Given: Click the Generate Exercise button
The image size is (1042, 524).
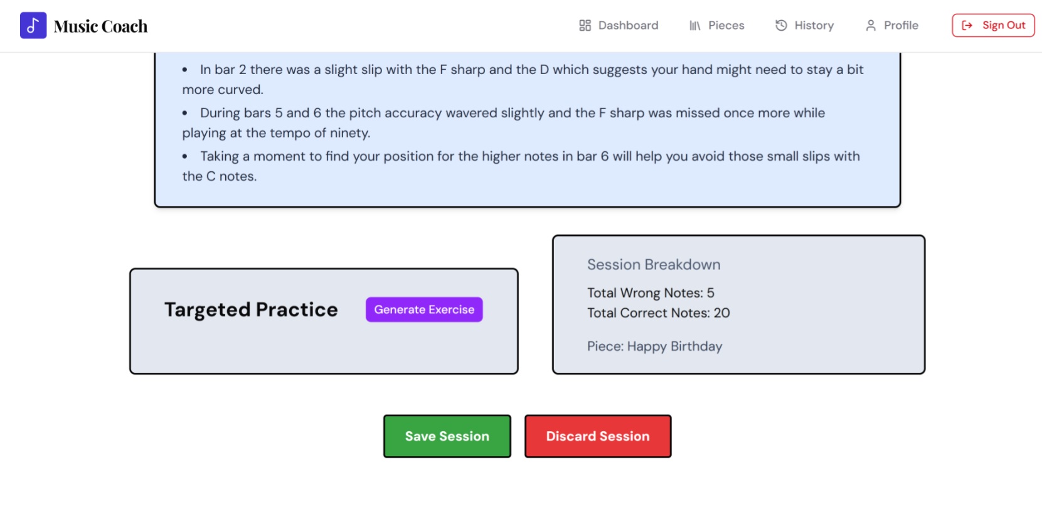Looking at the screenshot, I should pos(424,309).
